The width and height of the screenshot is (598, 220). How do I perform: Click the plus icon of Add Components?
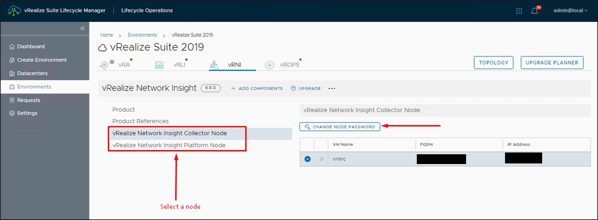233,88
